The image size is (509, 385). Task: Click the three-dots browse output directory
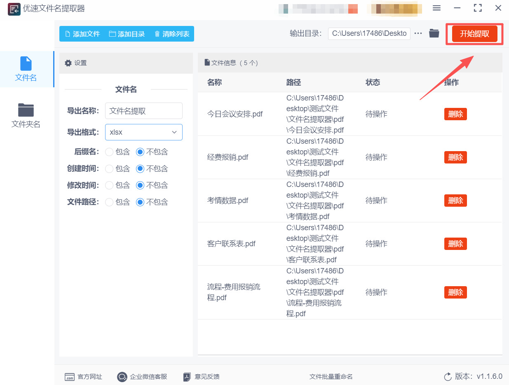(418, 33)
